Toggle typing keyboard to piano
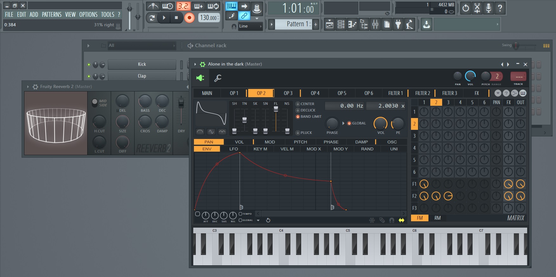Image resolution: width=556 pixels, height=277 pixels. (x=231, y=6)
